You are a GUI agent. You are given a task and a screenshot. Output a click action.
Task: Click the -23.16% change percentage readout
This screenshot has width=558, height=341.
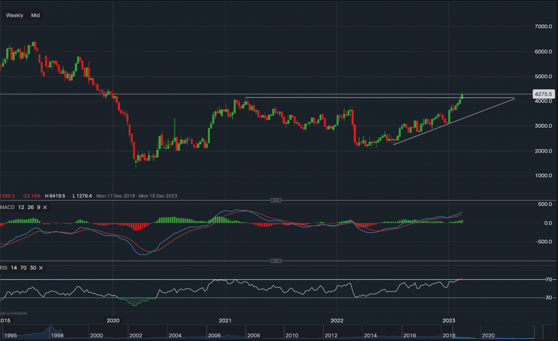tap(31, 196)
